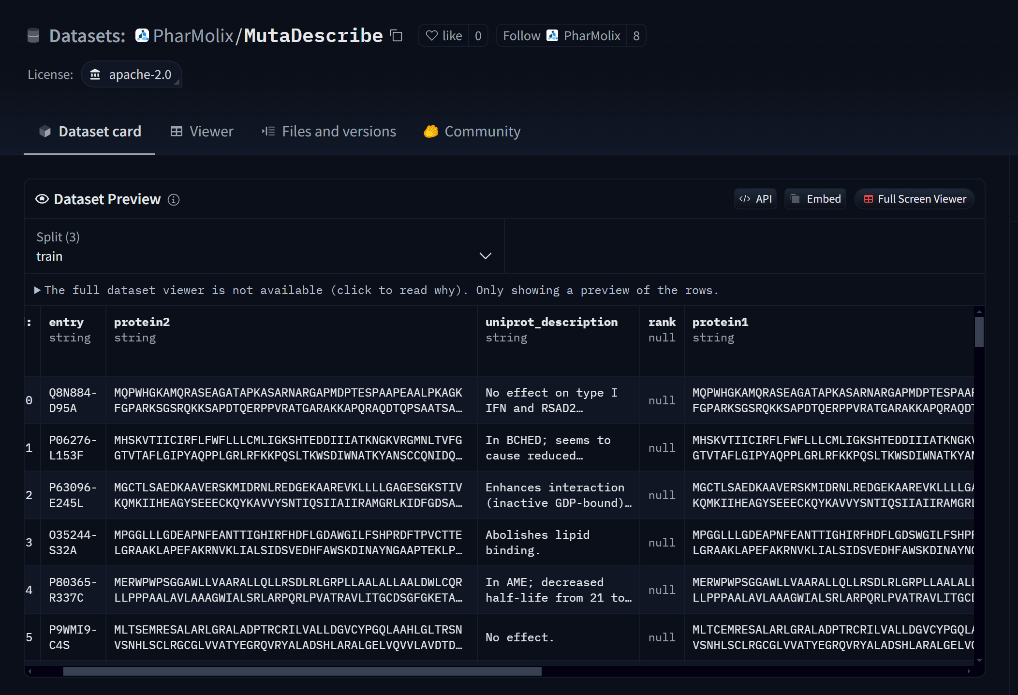Click the heart like icon
The image size is (1018, 695).
(x=431, y=36)
